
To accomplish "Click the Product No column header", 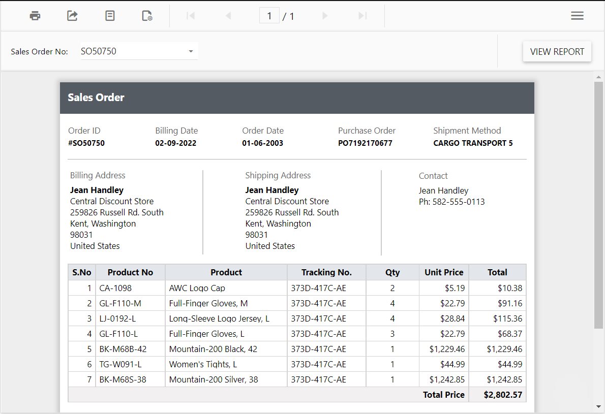I will tap(130, 272).
